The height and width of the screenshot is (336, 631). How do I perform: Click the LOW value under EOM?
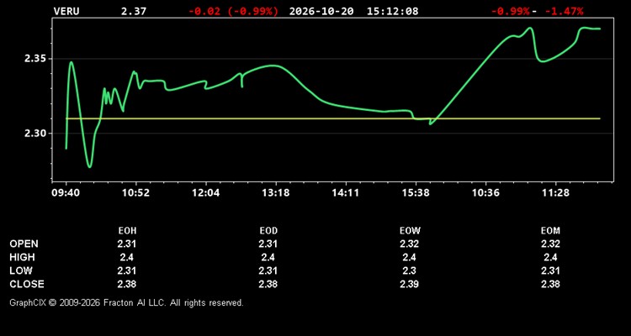tap(550, 270)
